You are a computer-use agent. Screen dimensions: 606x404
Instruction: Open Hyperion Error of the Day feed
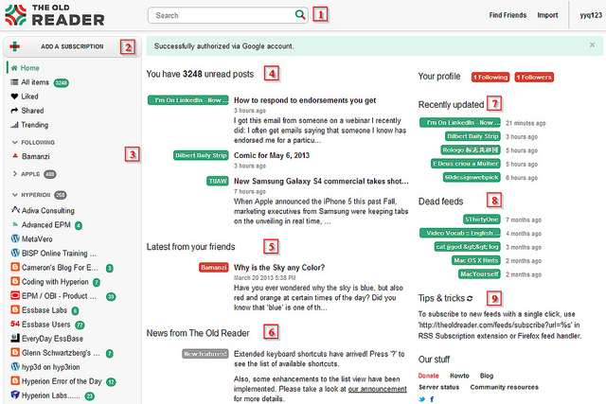coord(62,381)
